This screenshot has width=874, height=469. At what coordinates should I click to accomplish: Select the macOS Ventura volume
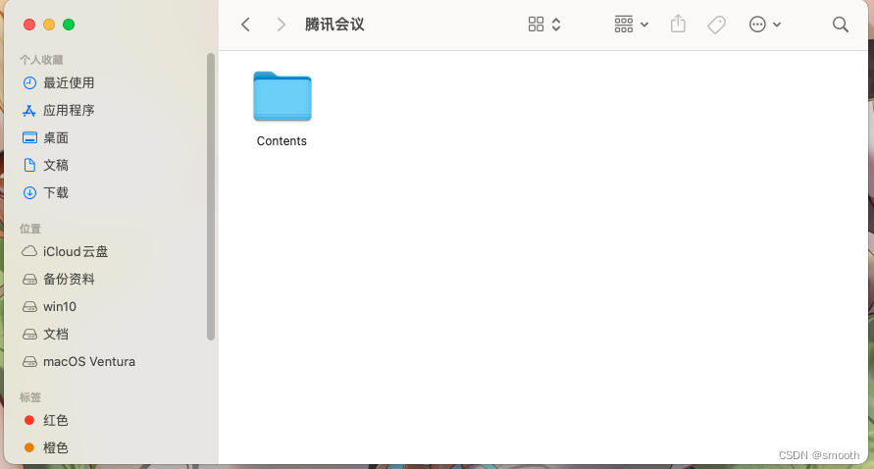pos(78,361)
